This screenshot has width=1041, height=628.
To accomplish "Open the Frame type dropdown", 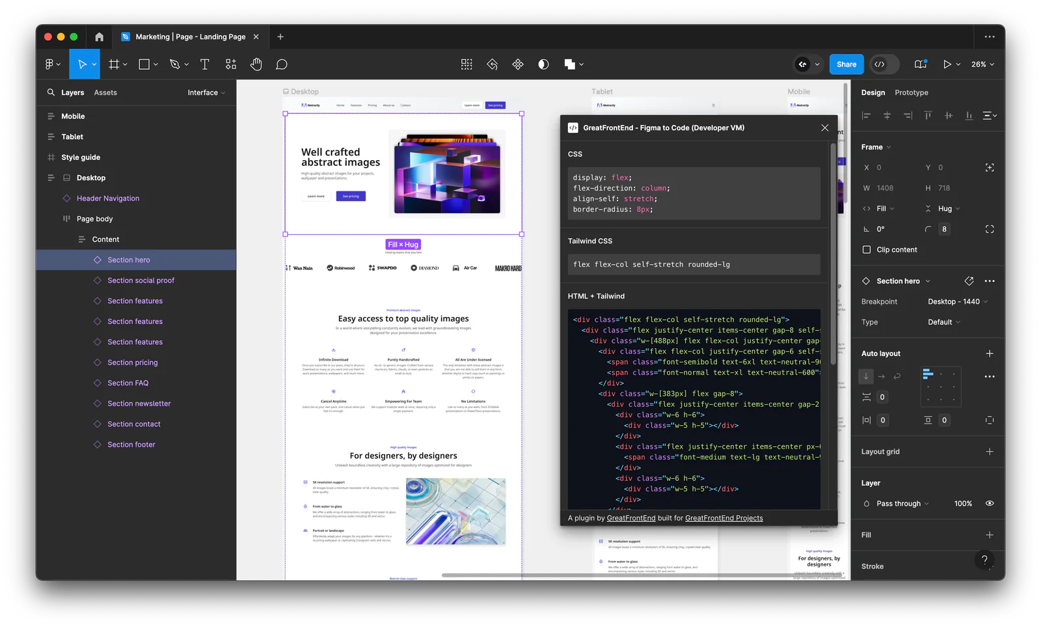I will coord(876,147).
